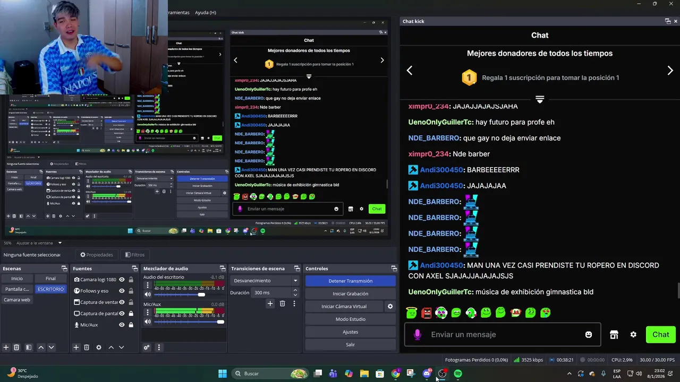This screenshot has width=680, height=382.
Task: Select the Camara web scene
Action: pyautogui.click(x=17, y=300)
